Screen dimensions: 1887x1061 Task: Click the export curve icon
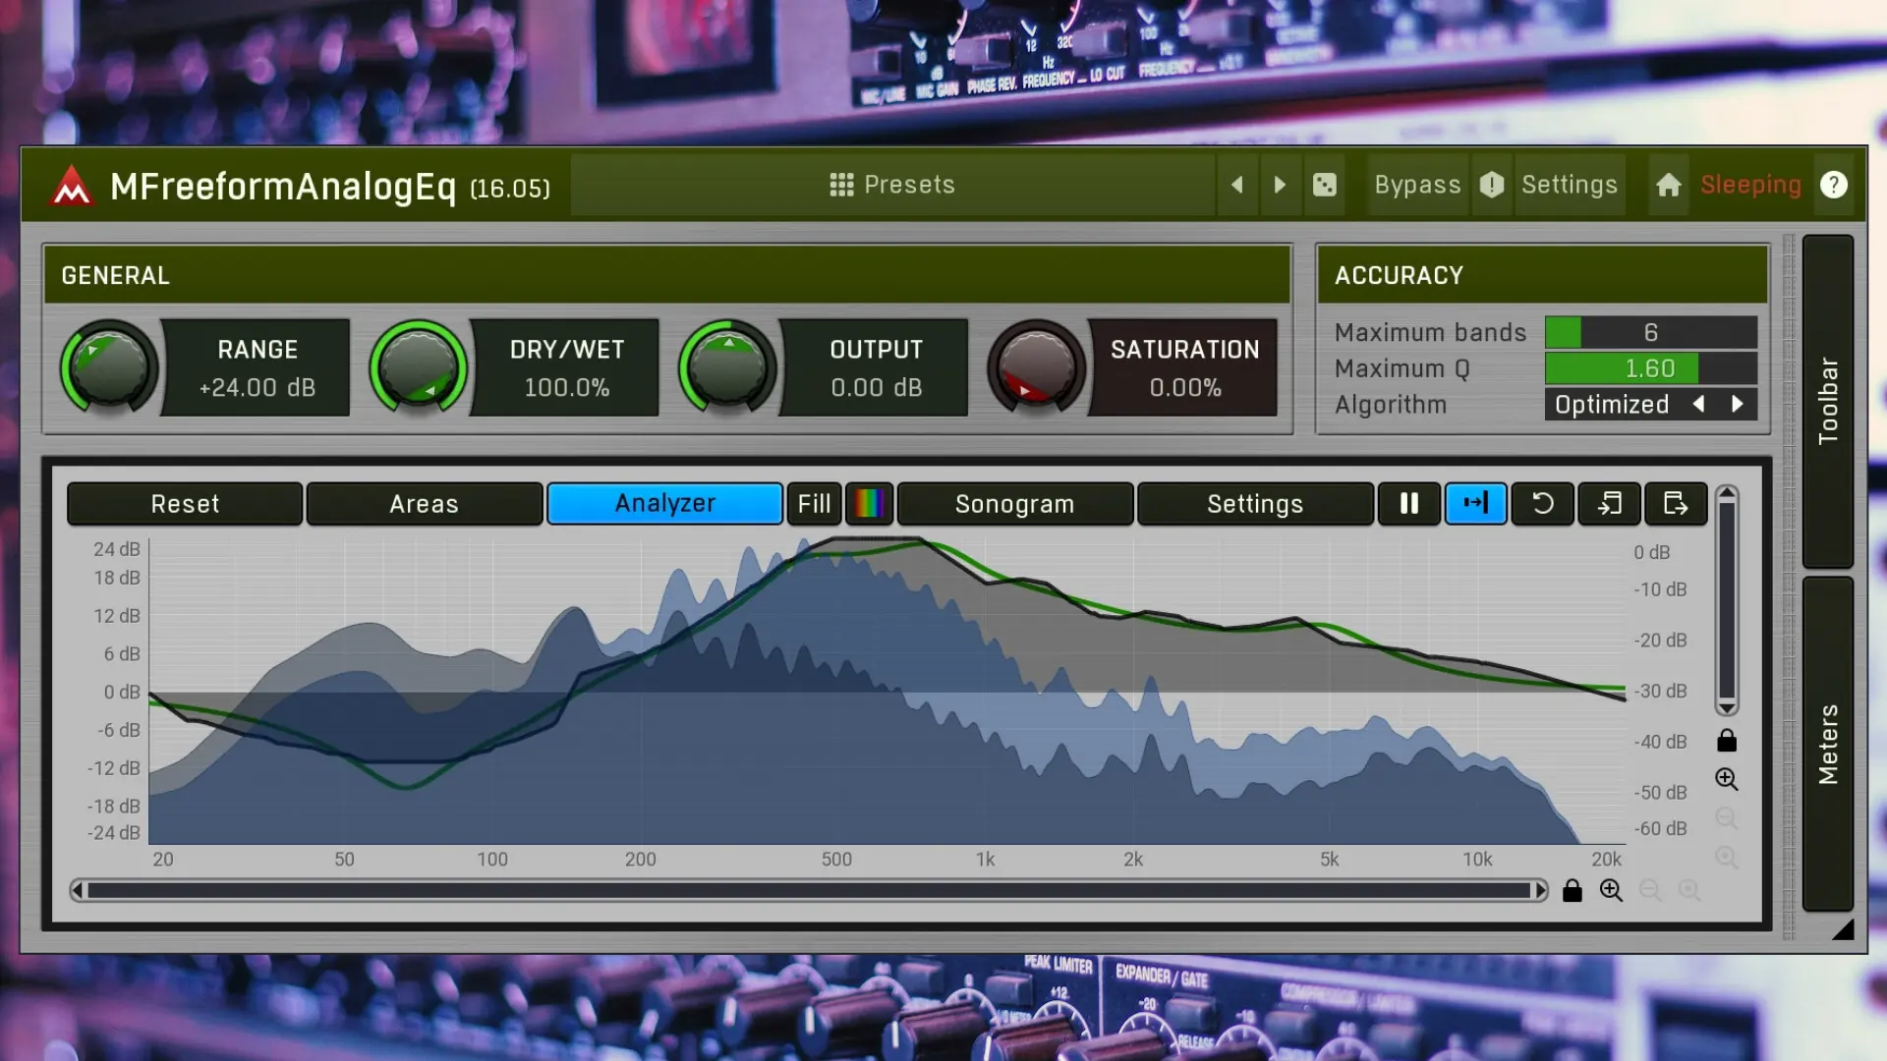click(1675, 504)
